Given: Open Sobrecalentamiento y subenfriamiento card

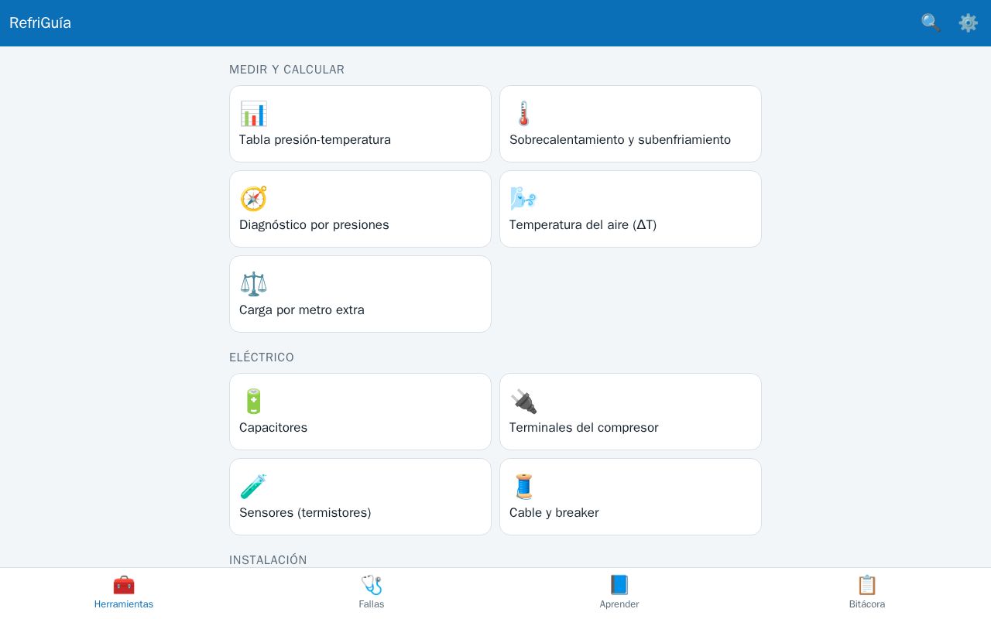Looking at the screenshot, I should click(630, 124).
